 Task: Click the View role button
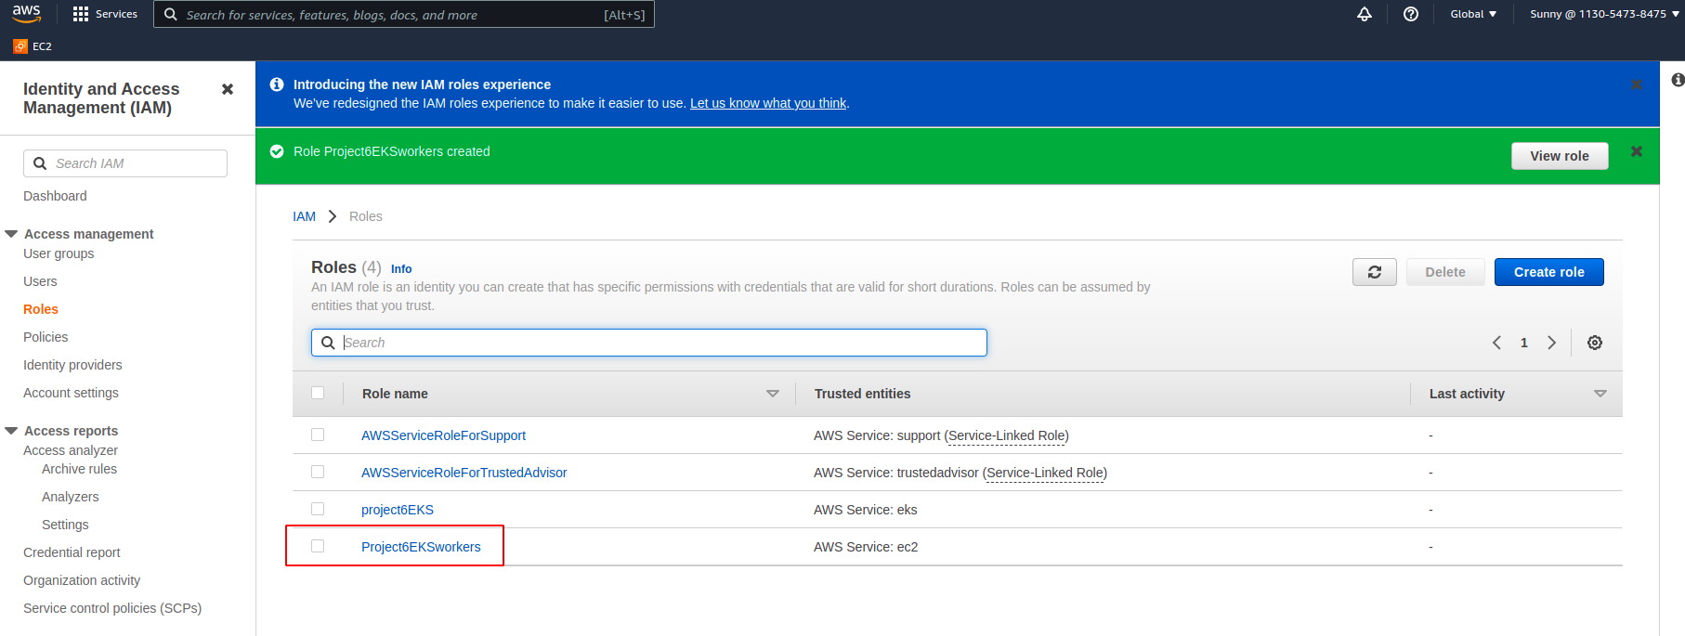click(x=1560, y=156)
